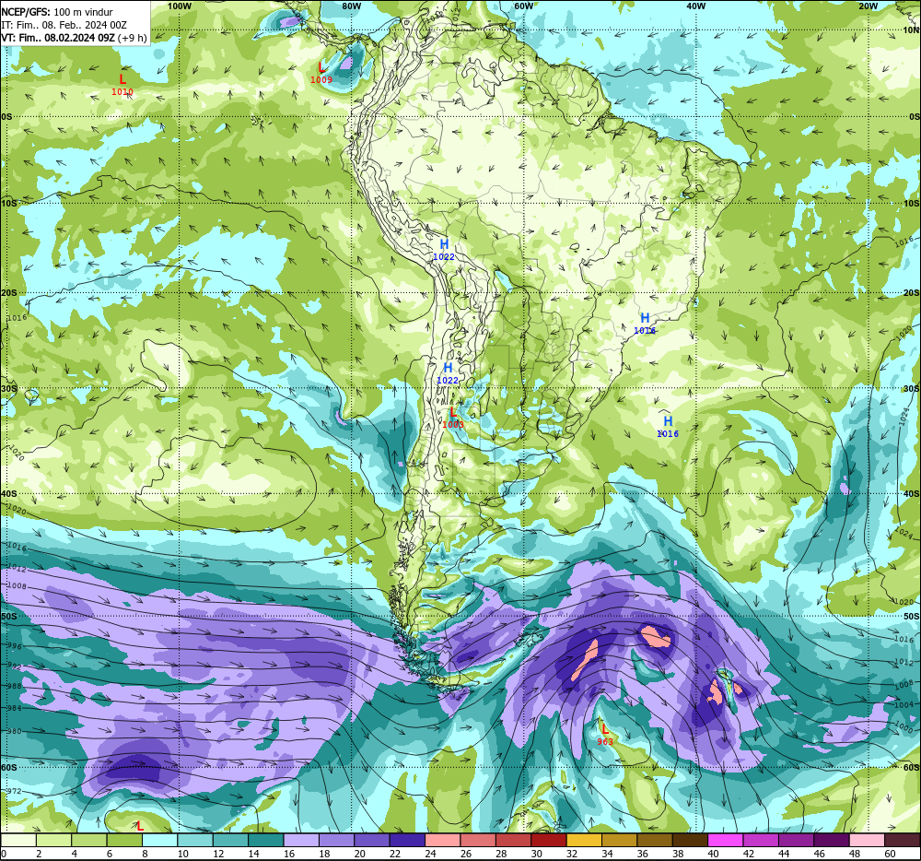This screenshot has width=921, height=861.
Task: Click the legend value 10
Action: click(182, 854)
